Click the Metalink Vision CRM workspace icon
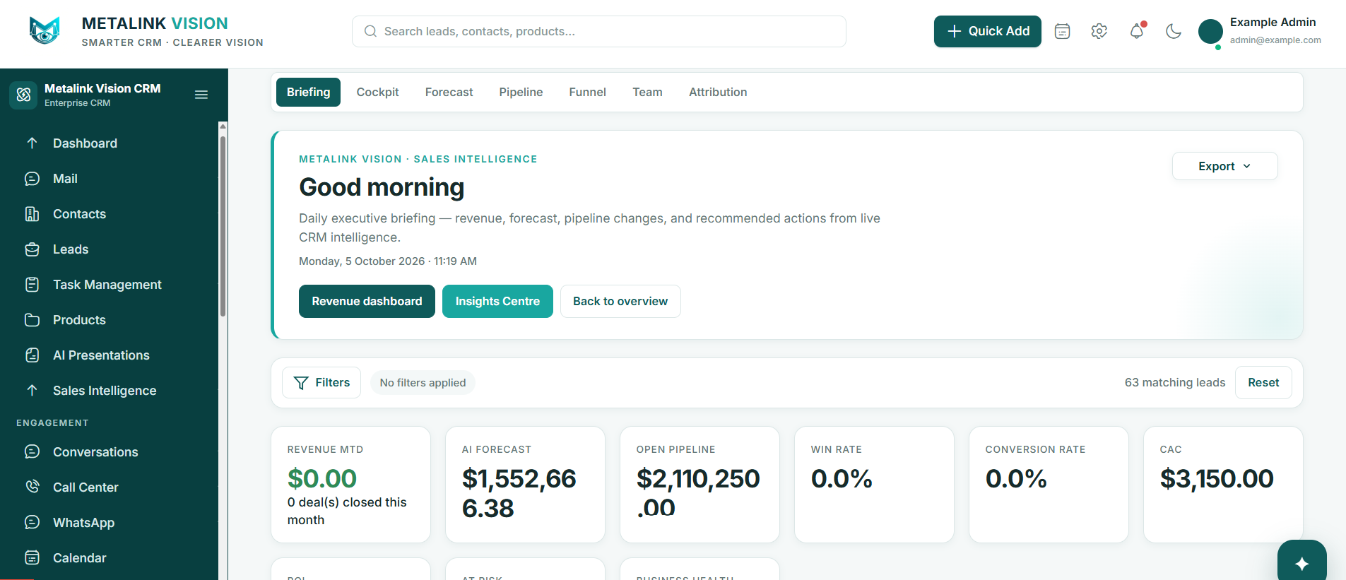This screenshot has width=1346, height=580. [23, 95]
